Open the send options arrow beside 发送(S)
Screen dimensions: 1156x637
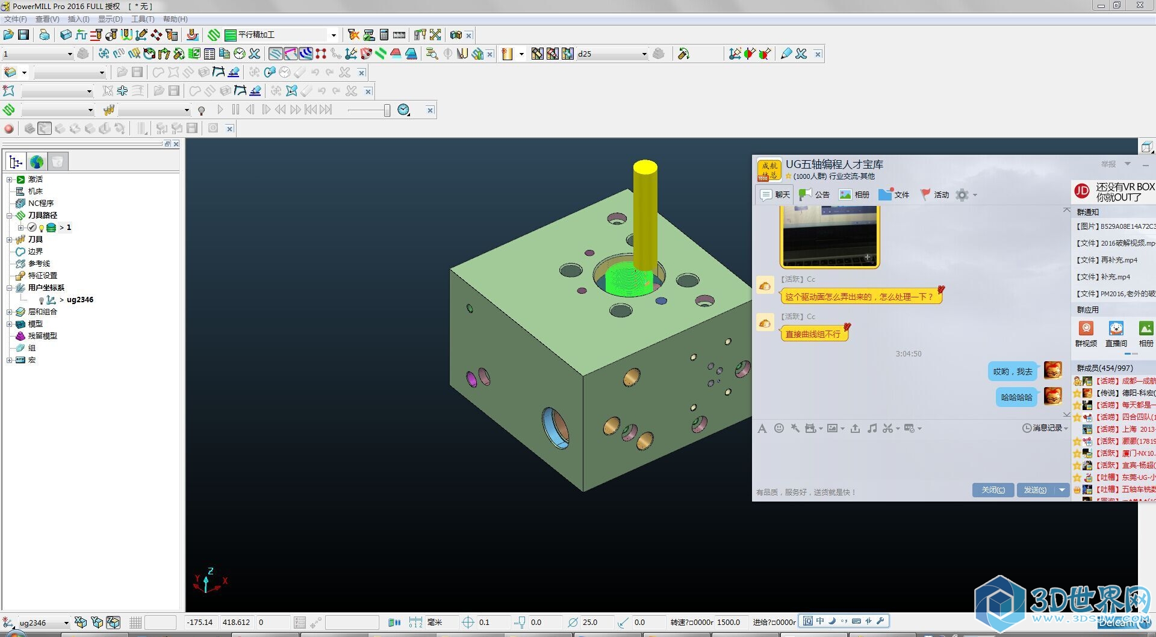click(1062, 490)
